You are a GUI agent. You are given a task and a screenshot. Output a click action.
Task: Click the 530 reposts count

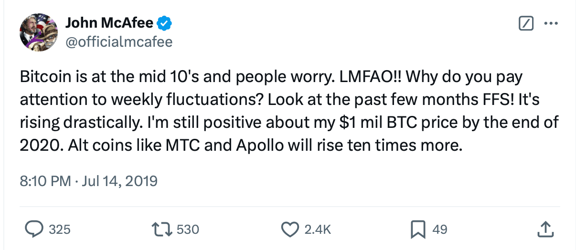coord(188,229)
